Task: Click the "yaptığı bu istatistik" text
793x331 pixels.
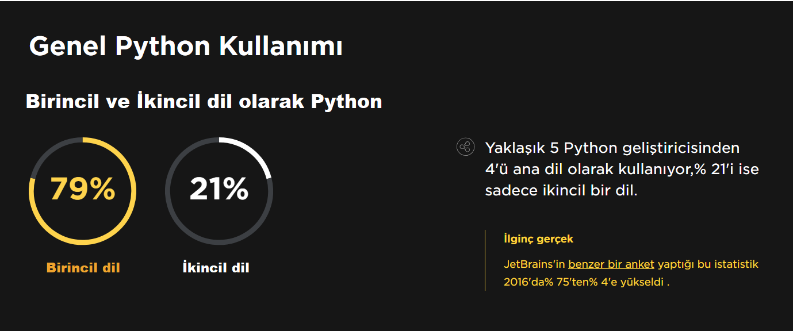Action: 708,264
